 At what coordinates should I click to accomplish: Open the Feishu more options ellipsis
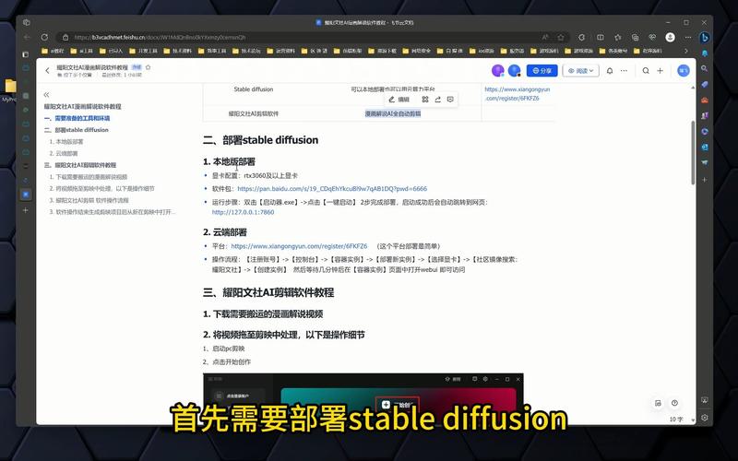tap(624, 71)
